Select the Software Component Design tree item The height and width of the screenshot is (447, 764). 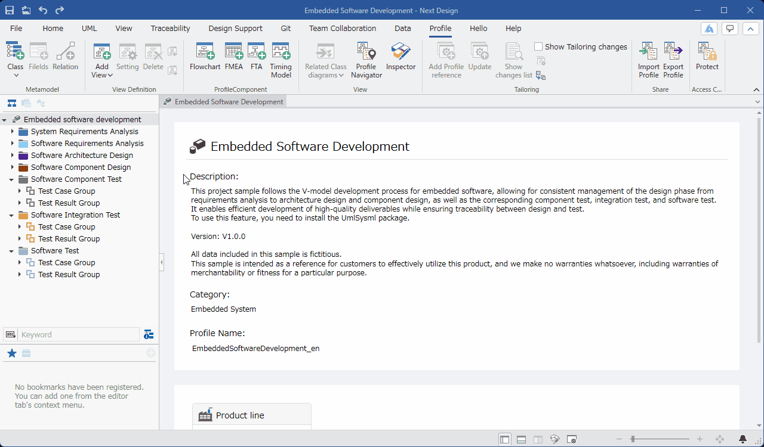[81, 167]
